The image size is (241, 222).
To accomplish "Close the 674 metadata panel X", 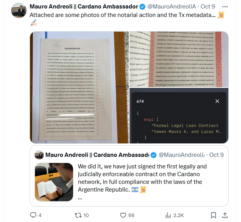I will coord(217,101).
